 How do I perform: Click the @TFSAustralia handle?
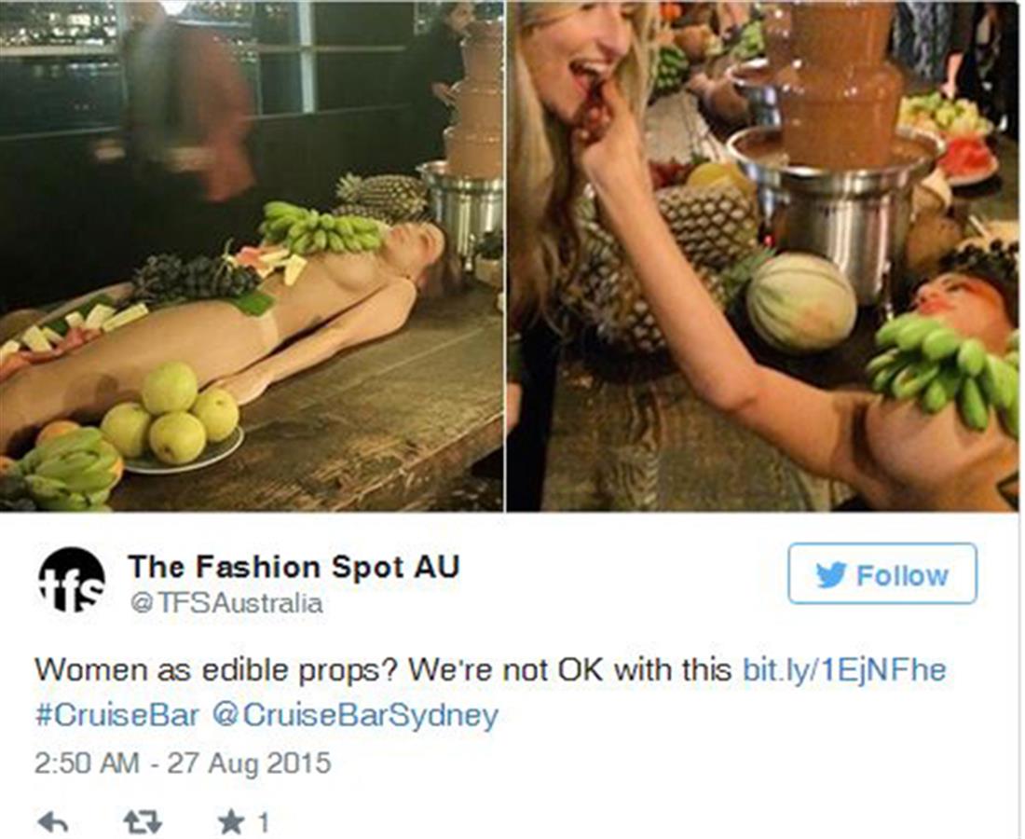tap(226, 602)
